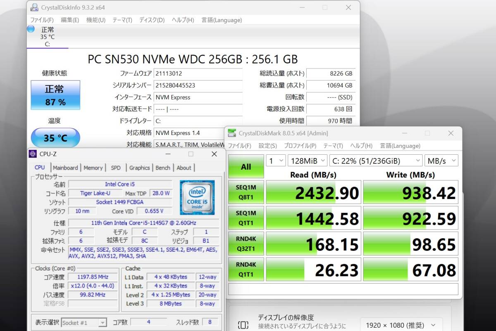Run the SEQ1M Q8T1 benchmark
The height and width of the screenshot is (331, 496).
click(x=246, y=192)
